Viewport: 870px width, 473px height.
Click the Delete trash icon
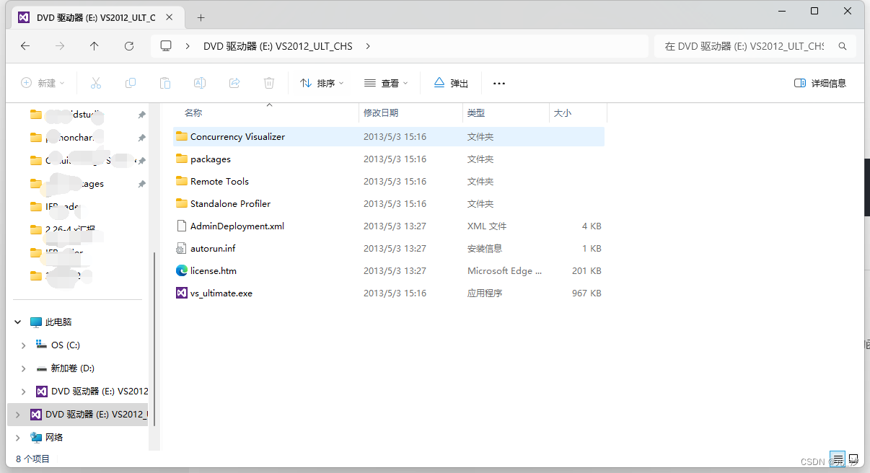coord(269,83)
